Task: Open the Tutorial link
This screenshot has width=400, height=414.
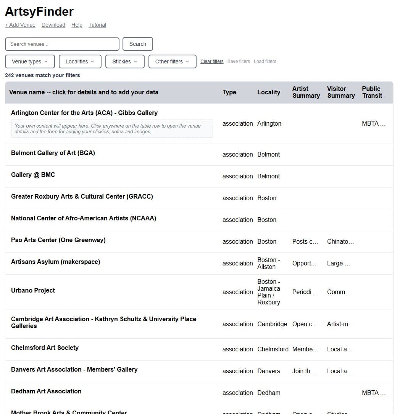Action: coord(97,25)
